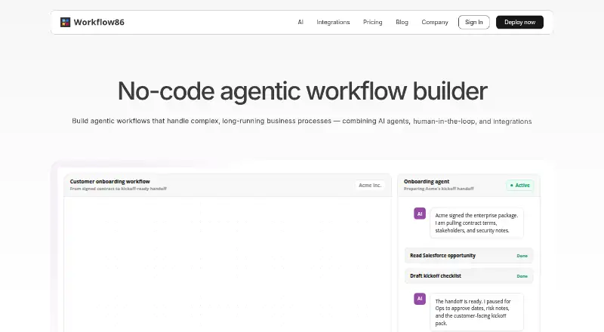
Task: Open the Pricing page
Action: [372, 23]
